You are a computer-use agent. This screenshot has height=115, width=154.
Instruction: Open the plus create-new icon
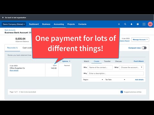click(x=119, y=24)
